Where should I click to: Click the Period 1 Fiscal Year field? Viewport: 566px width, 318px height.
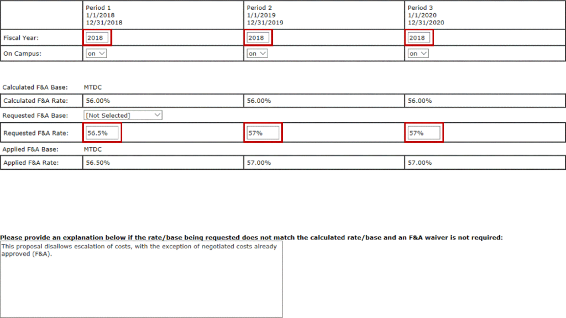coord(97,38)
